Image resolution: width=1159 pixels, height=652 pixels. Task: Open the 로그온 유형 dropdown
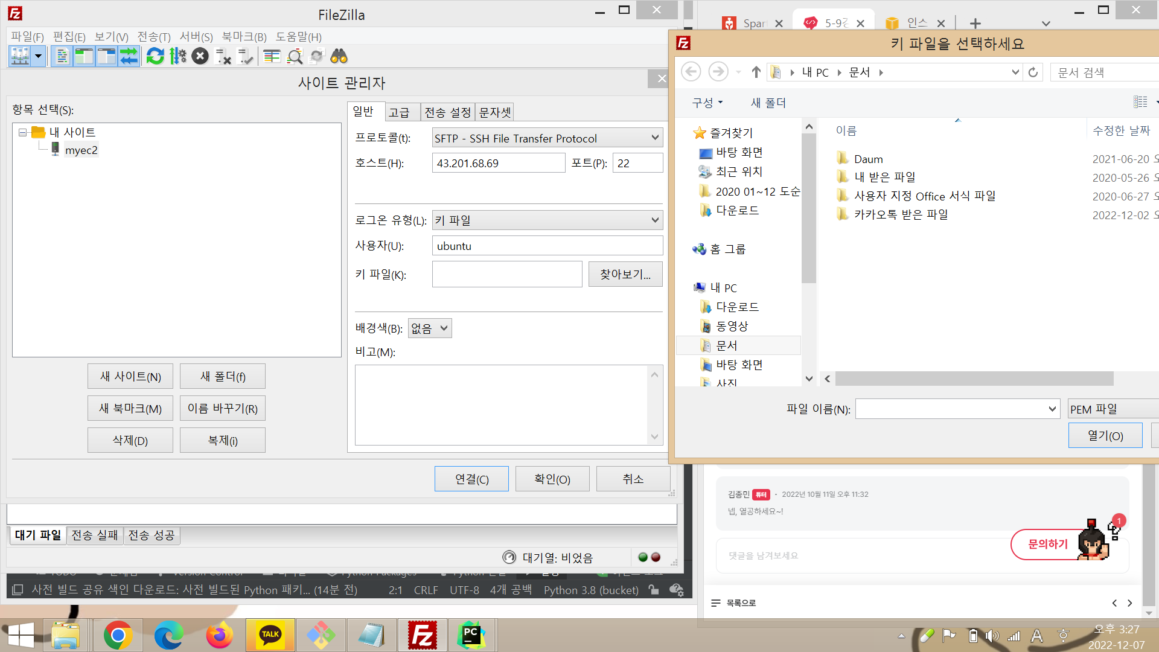pyautogui.click(x=548, y=220)
